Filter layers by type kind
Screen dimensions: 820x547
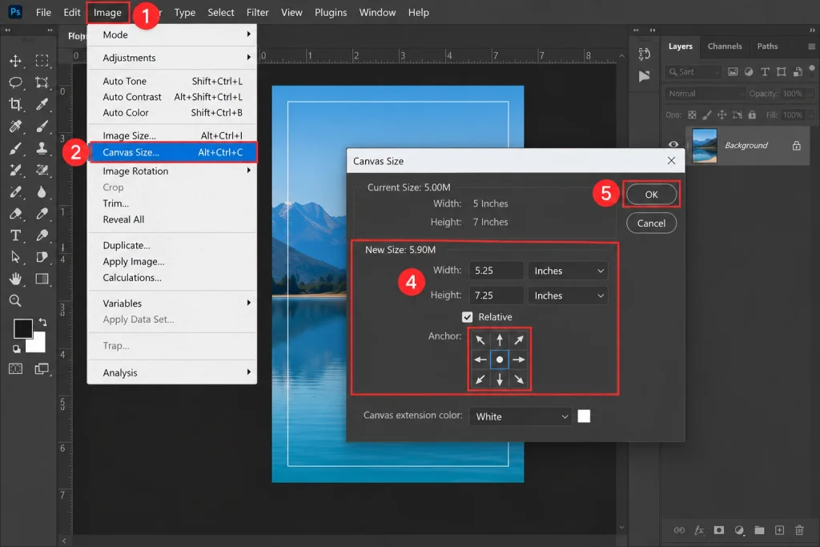pyautogui.click(x=765, y=71)
